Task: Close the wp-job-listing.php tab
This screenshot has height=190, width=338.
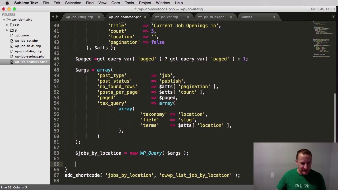Action: click(99, 17)
